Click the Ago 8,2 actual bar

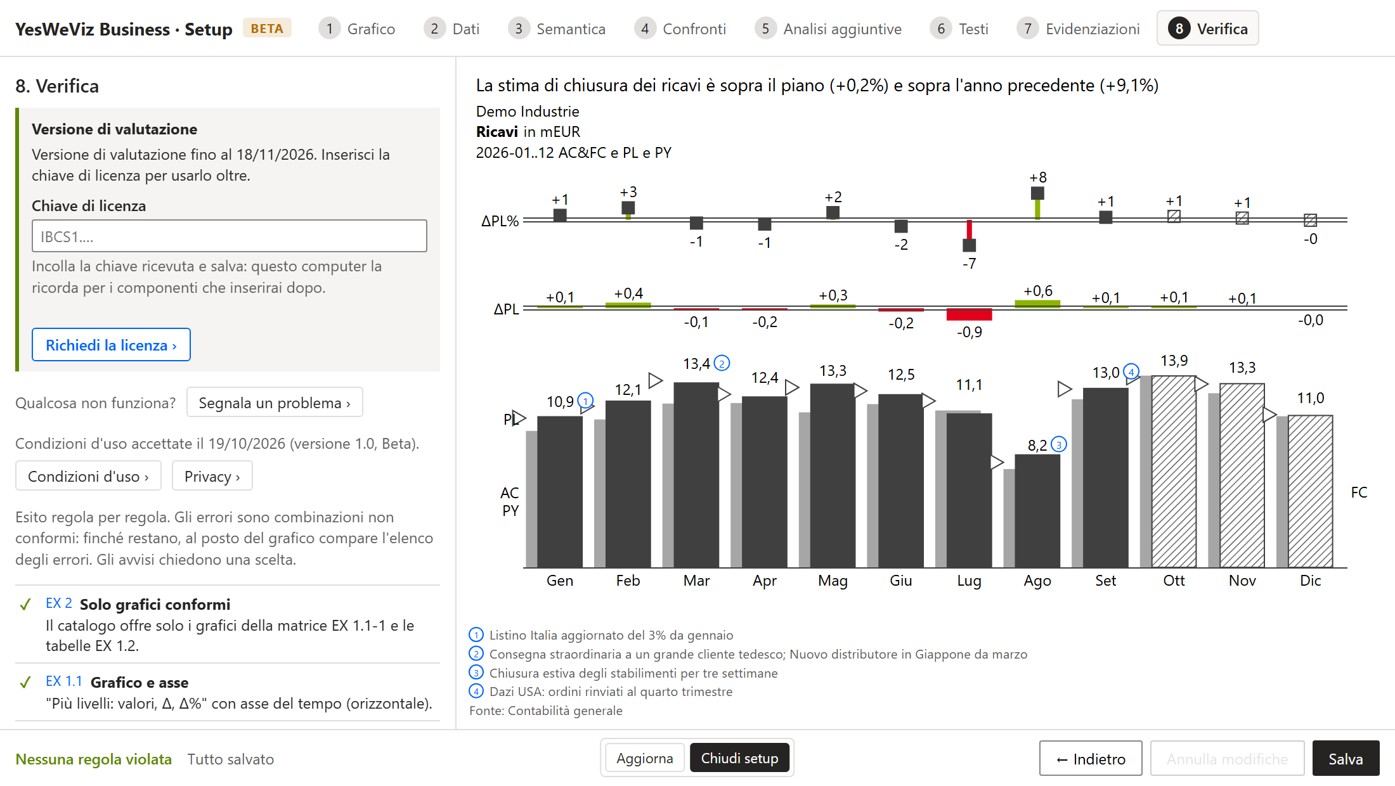(x=1037, y=511)
